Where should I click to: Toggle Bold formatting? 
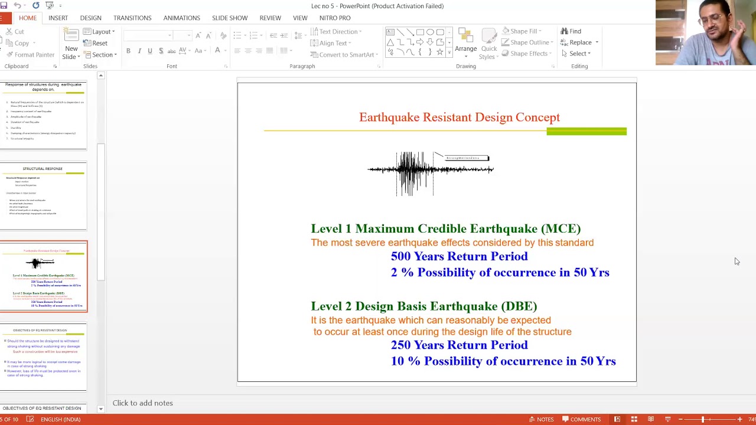pos(128,51)
